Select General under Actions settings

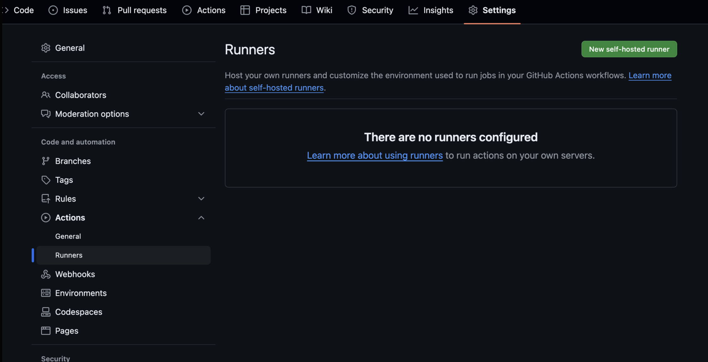click(68, 236)
